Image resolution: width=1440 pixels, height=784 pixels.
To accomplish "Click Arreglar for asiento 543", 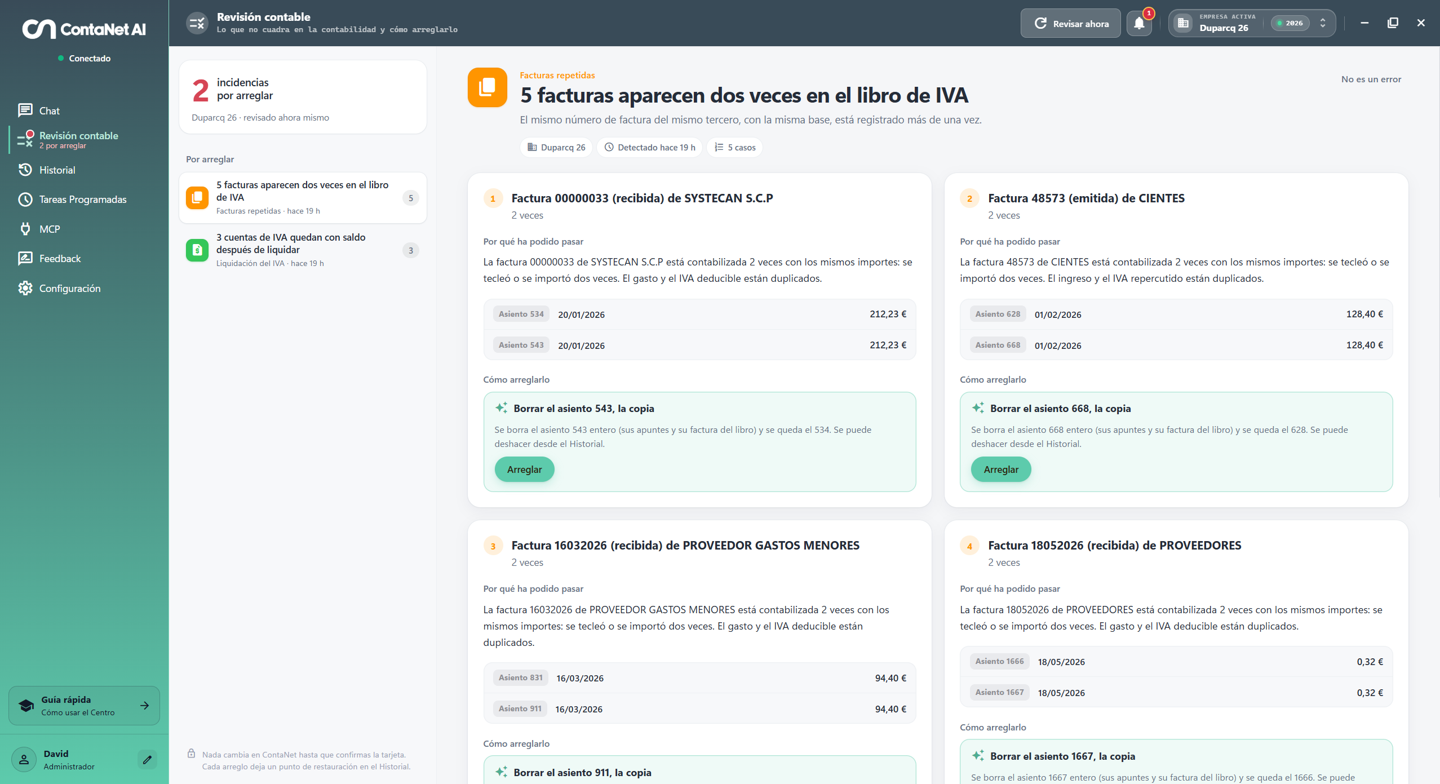I will tap(524, 469).
